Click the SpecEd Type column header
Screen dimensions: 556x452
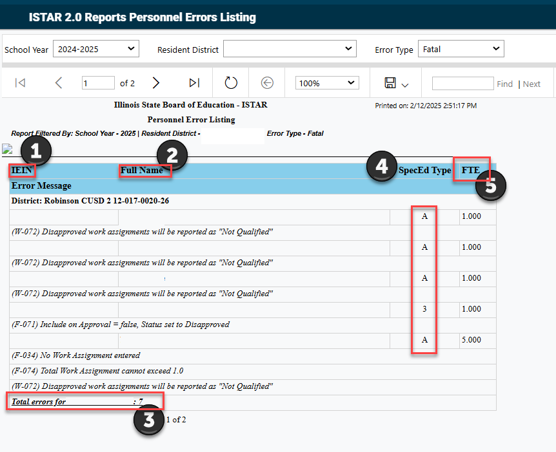pos(425,170)
